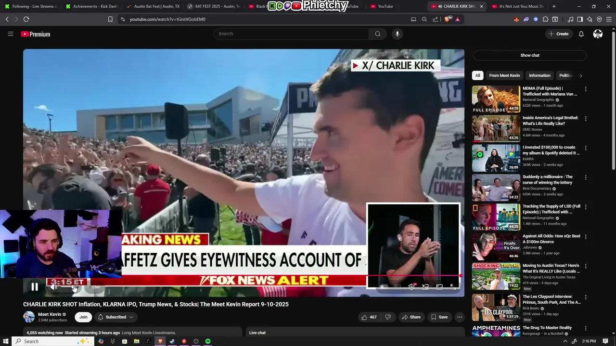
Task: Open the MDMA Full Episode thumbnail
Action: (496, 99)
